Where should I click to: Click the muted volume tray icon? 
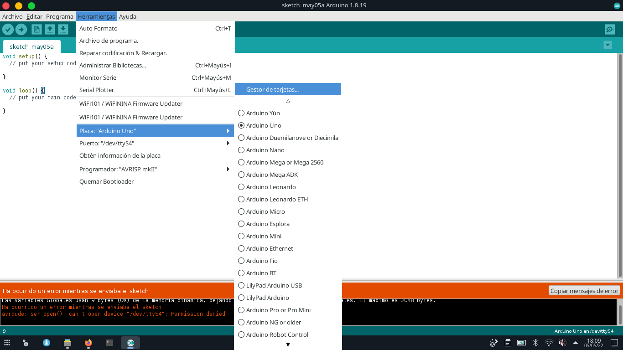click(x=563, y=343)
